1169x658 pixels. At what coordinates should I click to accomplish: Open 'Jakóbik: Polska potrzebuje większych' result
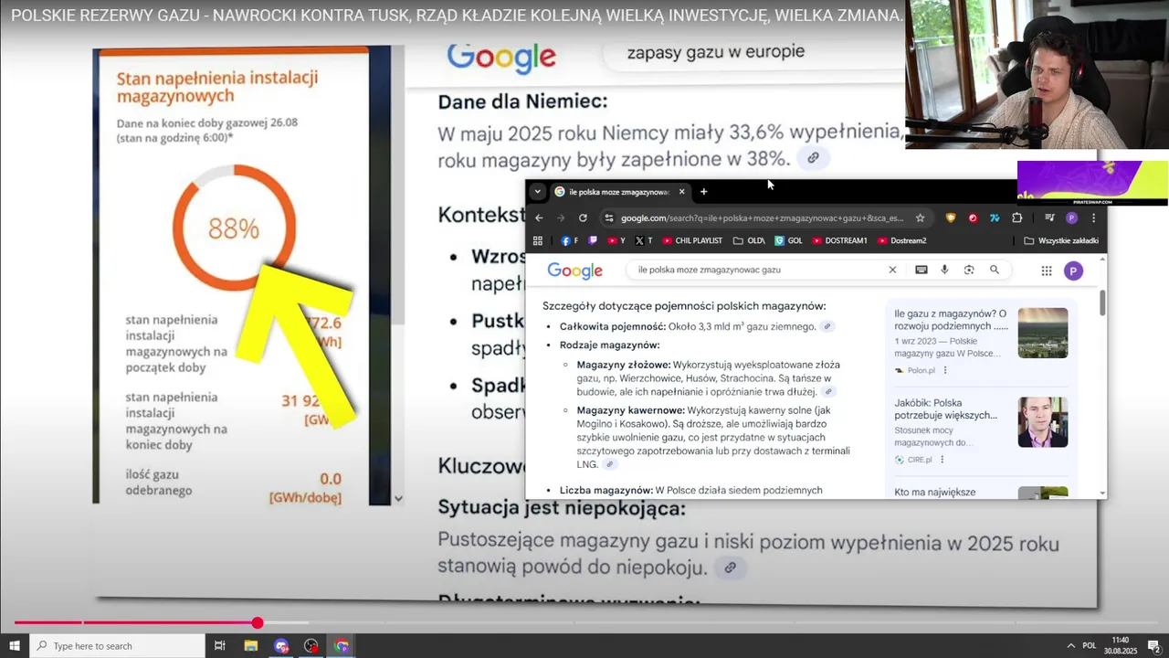pos(946,409)
